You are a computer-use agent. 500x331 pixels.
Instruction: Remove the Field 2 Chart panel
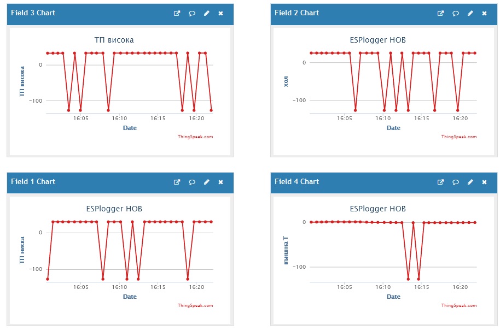[x=484, y=14]
